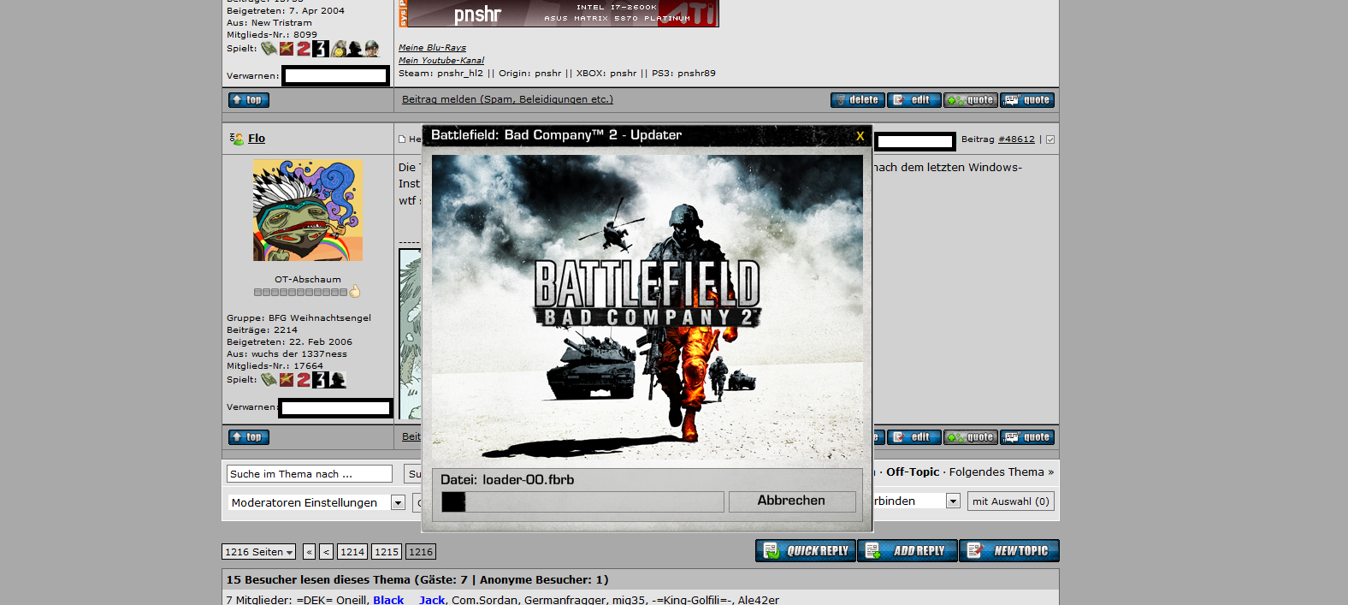The width and height of the screenshot is (1348, 605).
Task: Click the QUICK REPLY button
Action: point(806,551)
